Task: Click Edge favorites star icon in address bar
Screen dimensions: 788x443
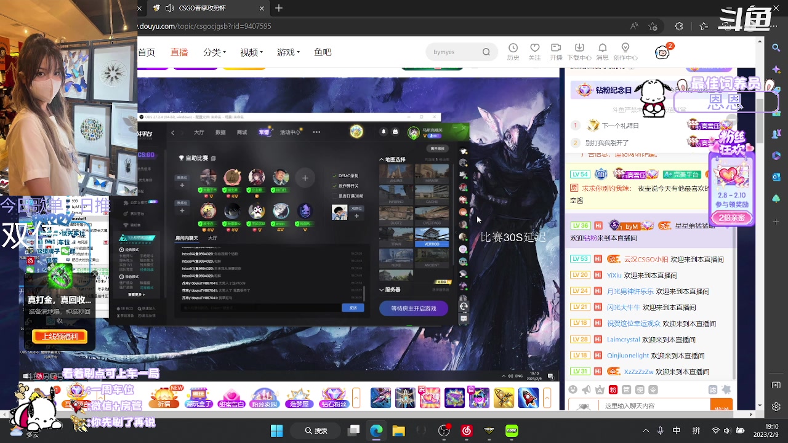Action: click(x=653, y=26)
